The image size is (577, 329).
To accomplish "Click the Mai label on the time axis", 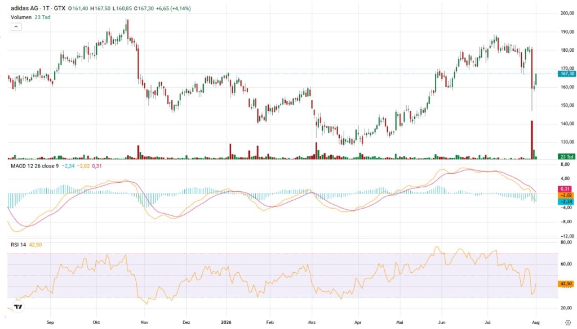I will (400, 322).
